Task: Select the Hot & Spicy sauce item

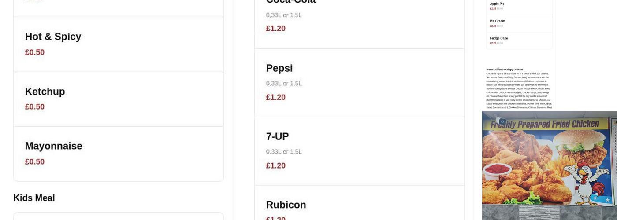Action: [x=53, y=37]
